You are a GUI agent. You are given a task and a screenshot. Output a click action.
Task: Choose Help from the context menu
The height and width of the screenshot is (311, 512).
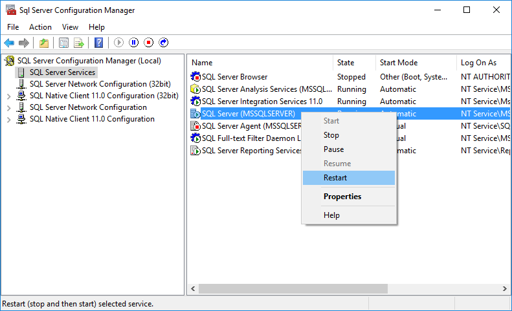pos(349,215)
